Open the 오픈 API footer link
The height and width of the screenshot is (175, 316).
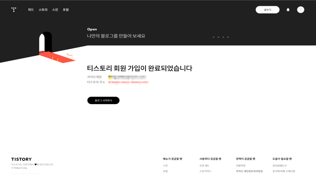pos(204,166)
